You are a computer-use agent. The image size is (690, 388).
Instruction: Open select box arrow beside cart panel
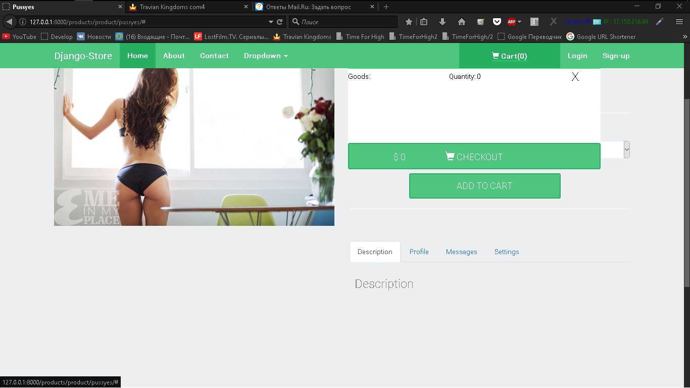pos(627,150)
